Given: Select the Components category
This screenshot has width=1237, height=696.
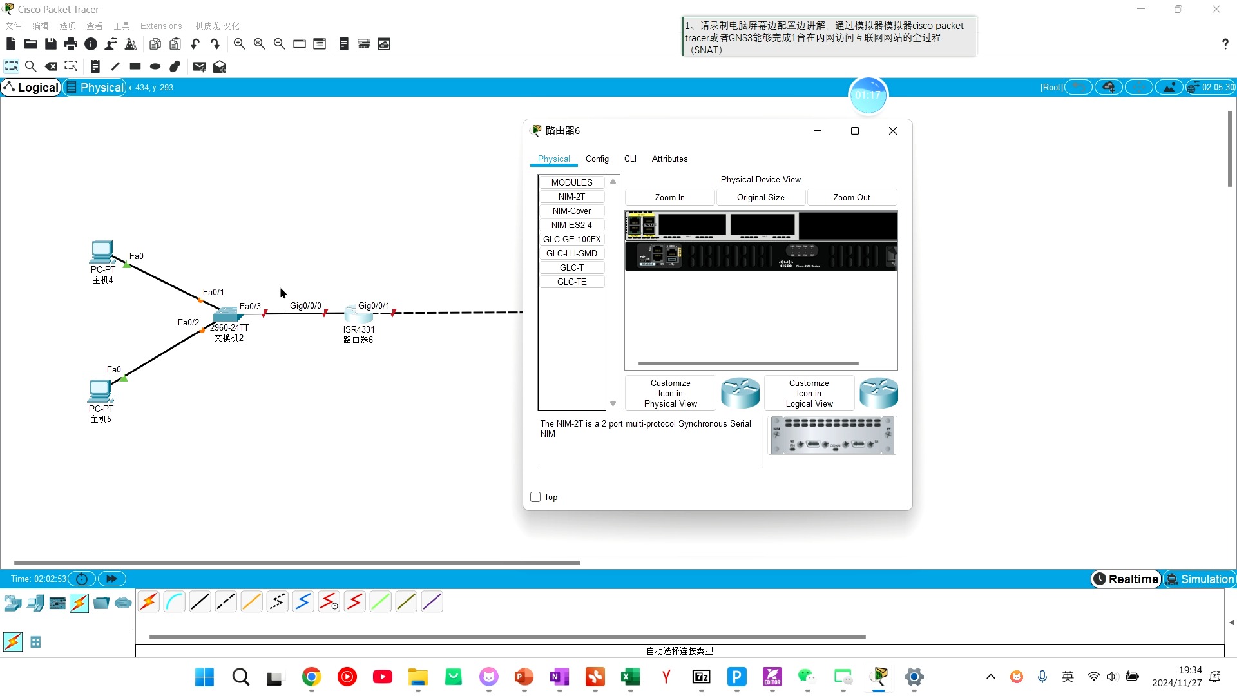Looking at the screenshot, I should [57, 603].
